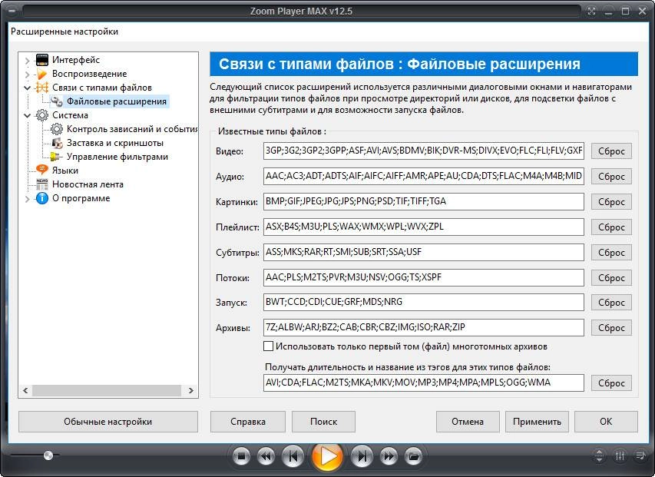Click the Языки speech bubble icon
Viewport: 655px width, 477px height.
(x=41, y=170)
